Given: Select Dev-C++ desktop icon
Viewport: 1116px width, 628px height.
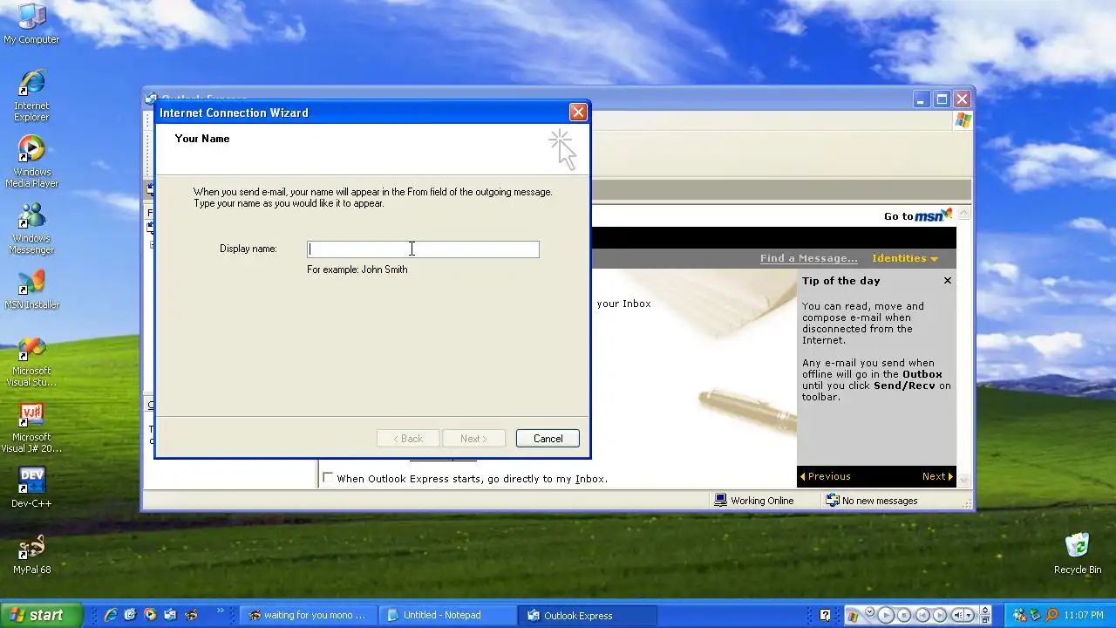Looking at the screenshot, I should coord(31,488).
